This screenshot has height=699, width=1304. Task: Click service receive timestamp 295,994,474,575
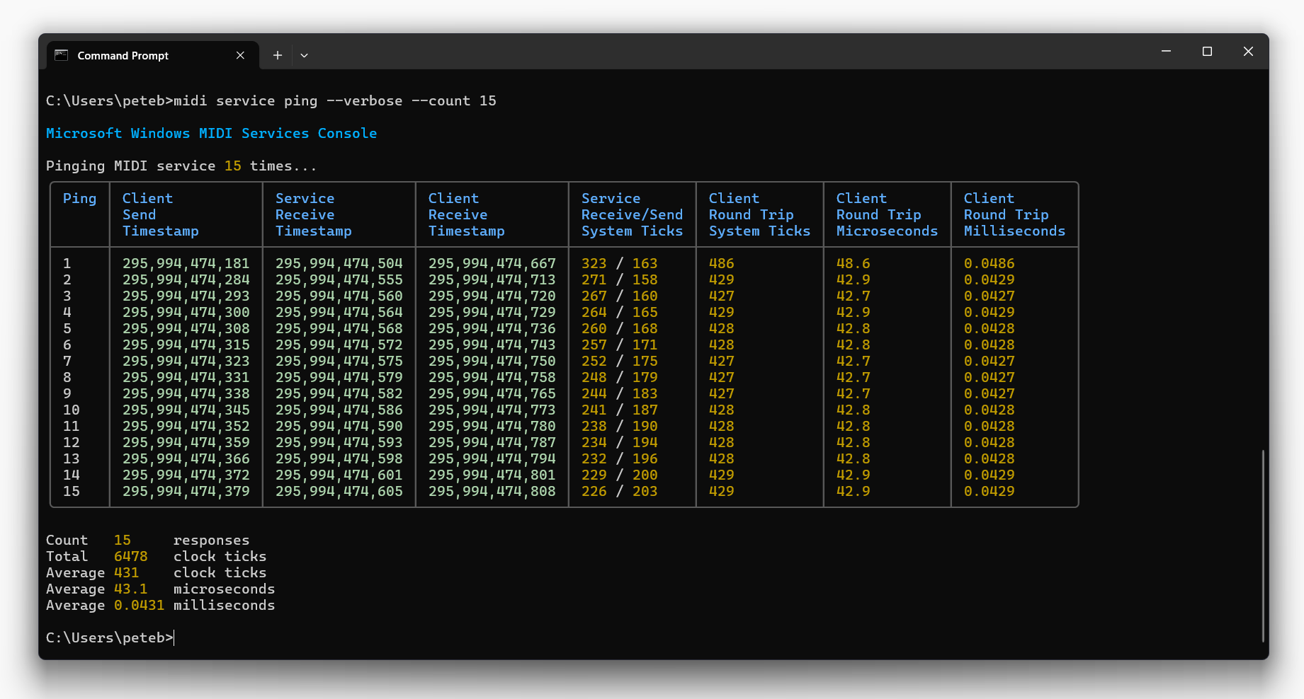(x=339, y=362)
